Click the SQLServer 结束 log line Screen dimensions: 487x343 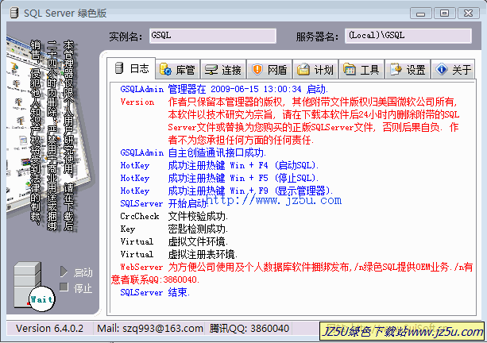point(155,292)
